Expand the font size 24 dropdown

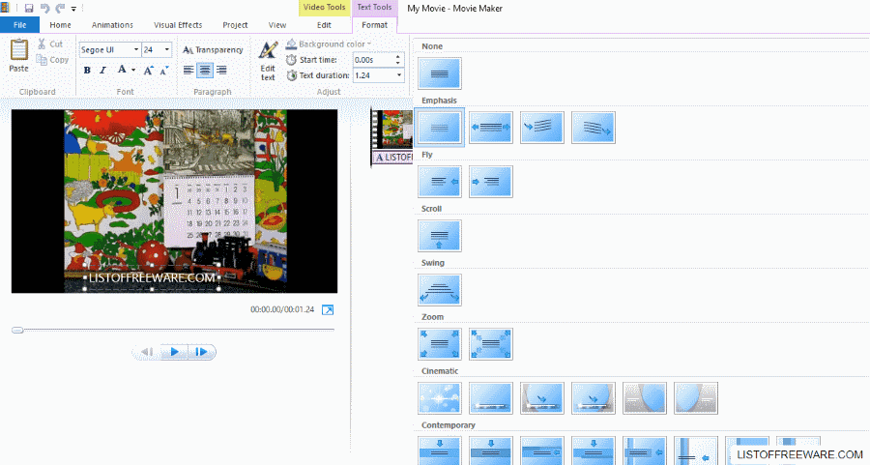point(166,50)
